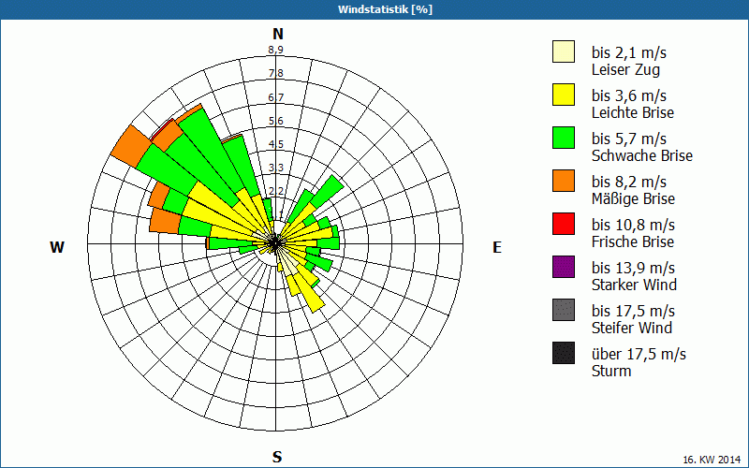This screenshot has height=468, width=749.
Task: Click the 'bis 8,2 m/s' legend text
Action: coord(628,182)
